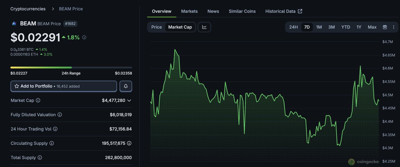Open Total Supply info icon
Image resolution: width=400 pixels, height=167 pixels.
point(40,158)
